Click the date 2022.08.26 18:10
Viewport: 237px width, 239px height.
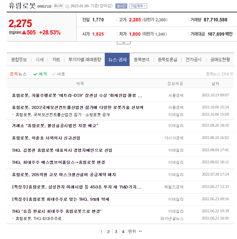[x=215, y=125]
